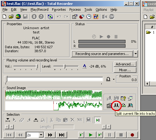156x140 pixels.
Task: Jump to end with skip-forward button
Action: coord(62,135)
